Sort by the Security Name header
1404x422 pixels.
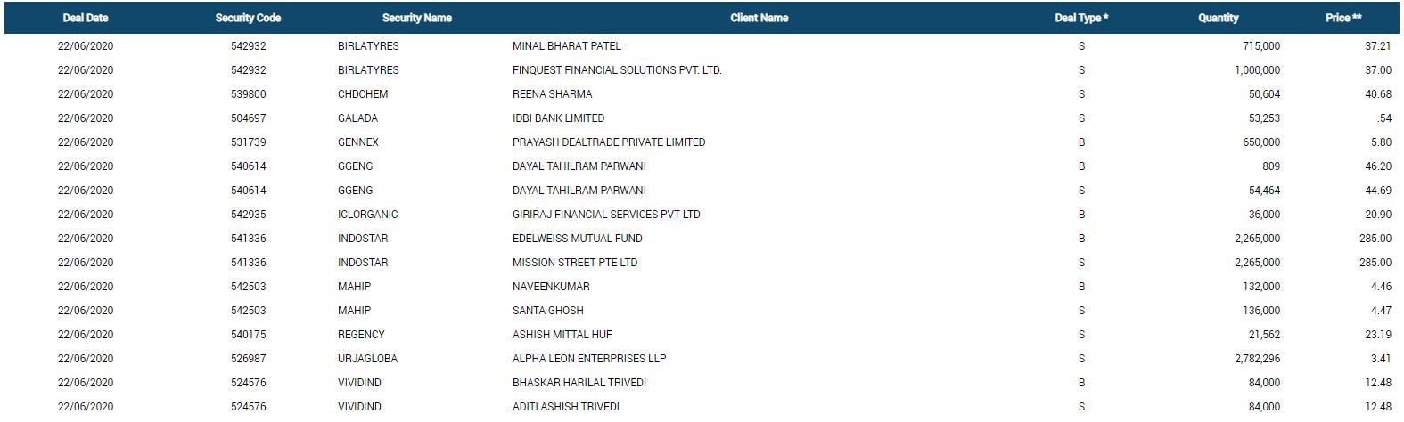point(416,18)
